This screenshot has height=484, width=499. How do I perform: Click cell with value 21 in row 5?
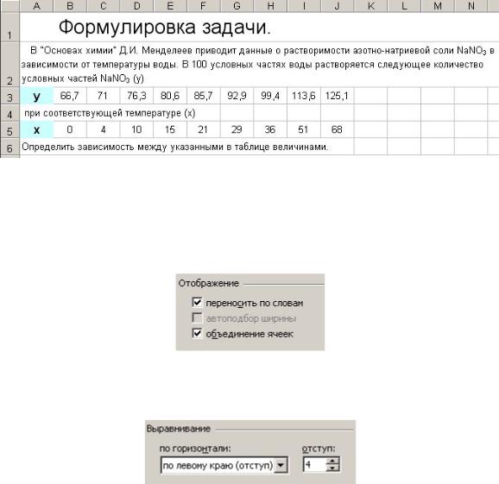[204, 129]
